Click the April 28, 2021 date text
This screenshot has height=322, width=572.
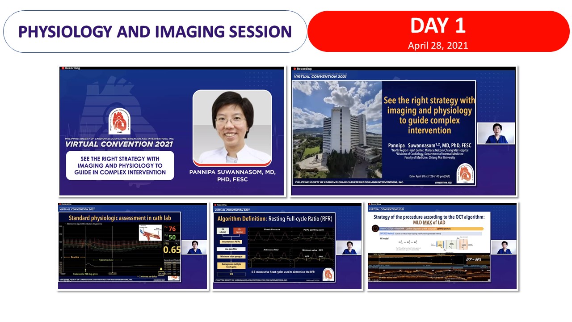click(x=438, y=45)
